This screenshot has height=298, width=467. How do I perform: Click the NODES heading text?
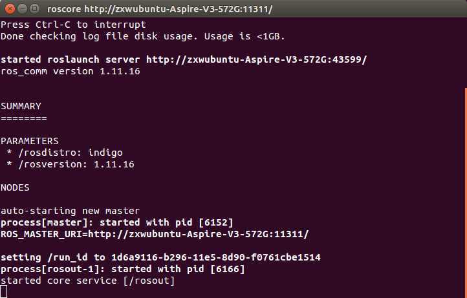click(x=15, y=187)
